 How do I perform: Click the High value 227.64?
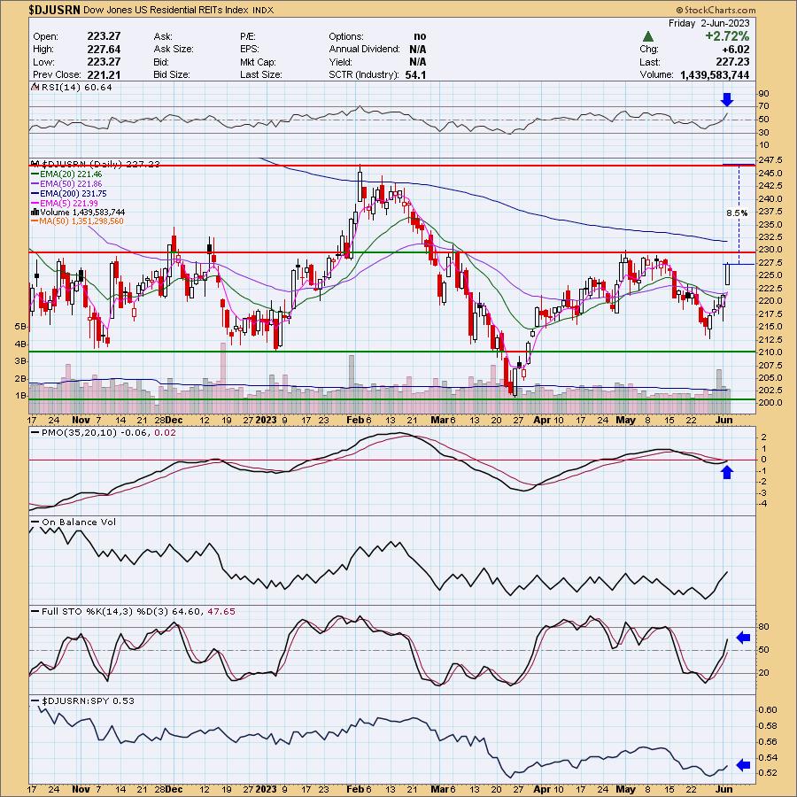pyautogui.click(x=104, y=50)
